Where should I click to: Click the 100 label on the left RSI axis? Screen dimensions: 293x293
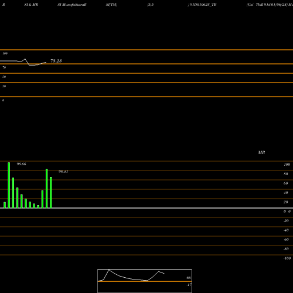pyautogui.click(x=5, y=53)
